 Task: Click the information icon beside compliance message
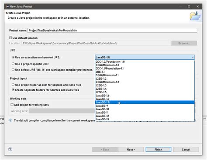[11, 120]
